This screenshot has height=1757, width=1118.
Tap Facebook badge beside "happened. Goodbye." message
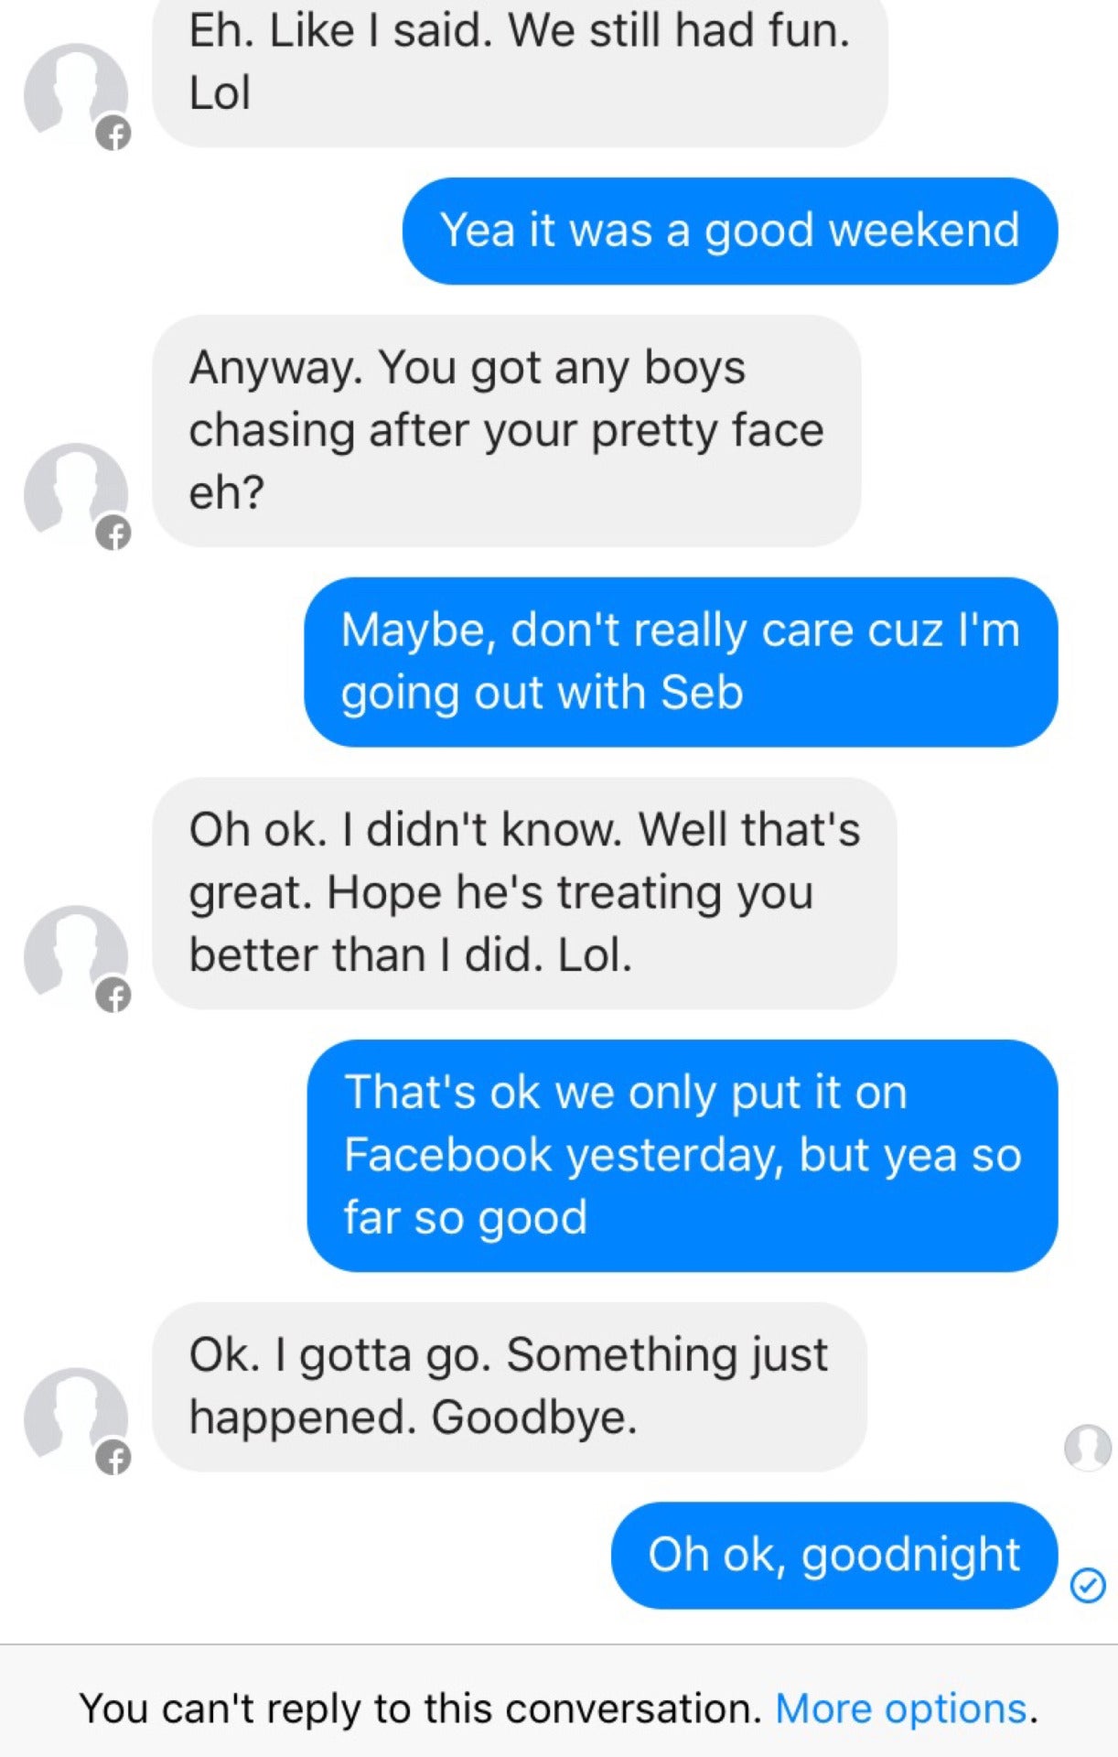click(113, 1457)
